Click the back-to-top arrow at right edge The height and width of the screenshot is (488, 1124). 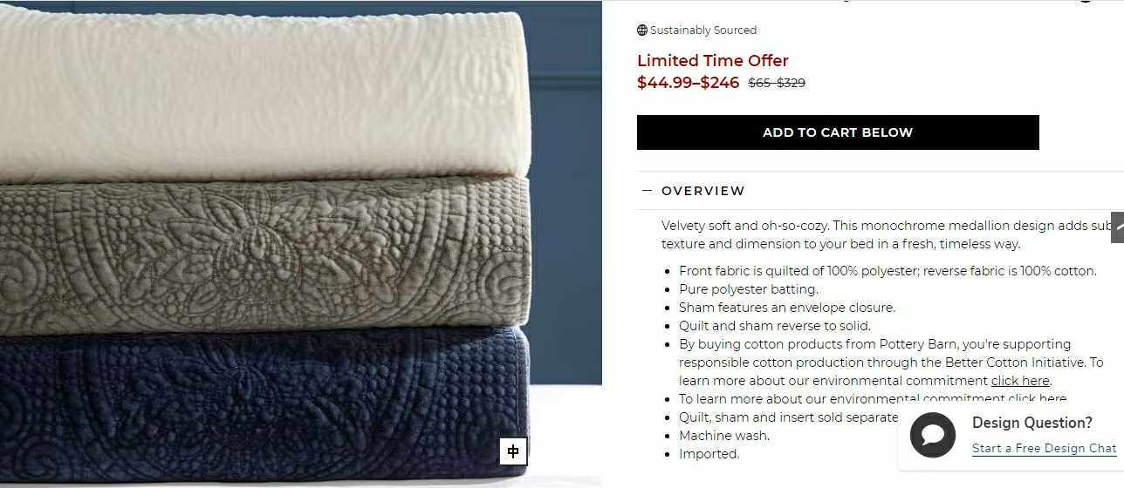[1117, 227]
